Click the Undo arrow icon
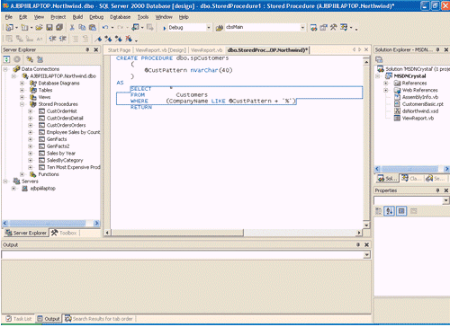Image resolution: width=450 pixels, height=327 pixels. [105, 28]
